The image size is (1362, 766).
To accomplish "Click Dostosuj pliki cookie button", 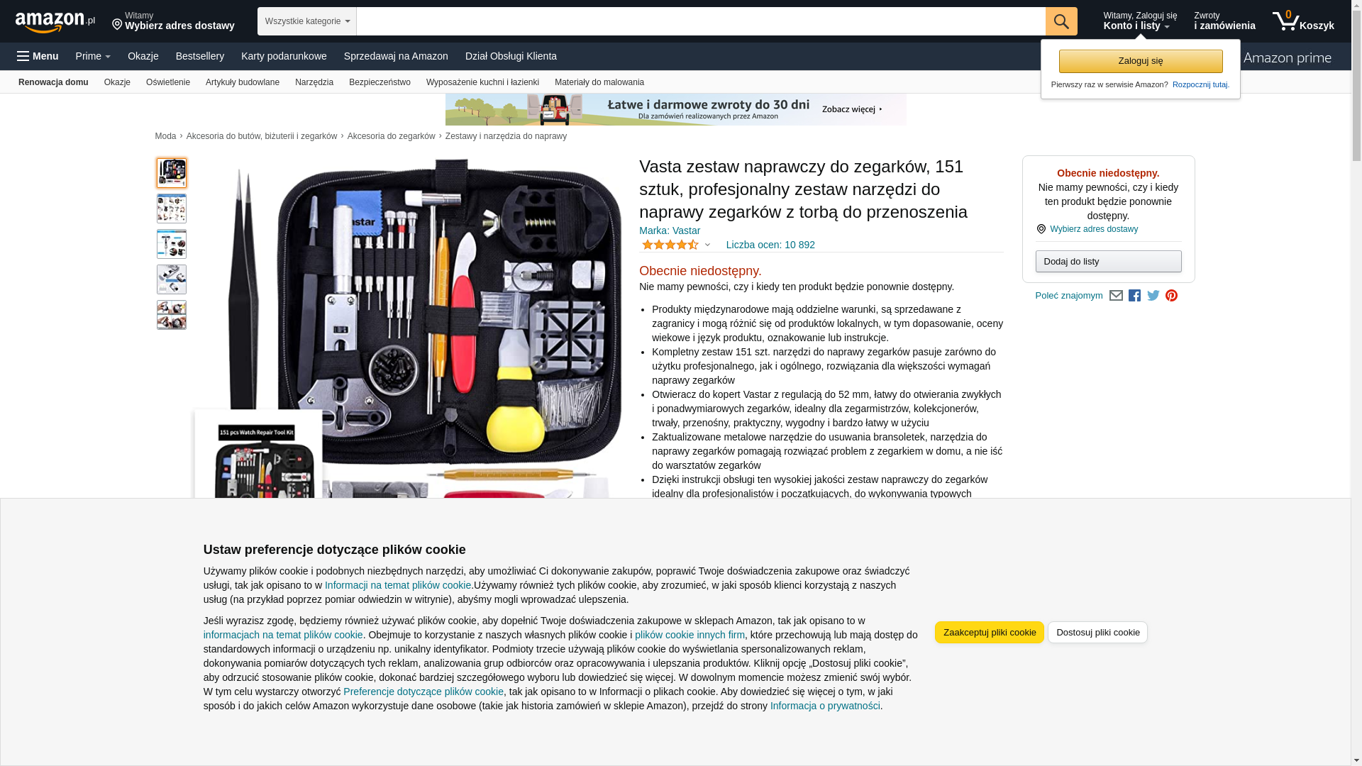I will coord(1097,632).
